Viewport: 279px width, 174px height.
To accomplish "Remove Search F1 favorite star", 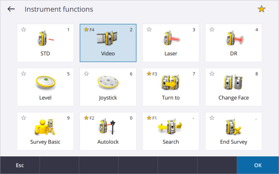I will [x=149, y=118].
